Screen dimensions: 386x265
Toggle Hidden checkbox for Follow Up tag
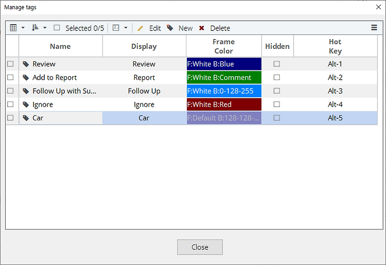(277, 91)
